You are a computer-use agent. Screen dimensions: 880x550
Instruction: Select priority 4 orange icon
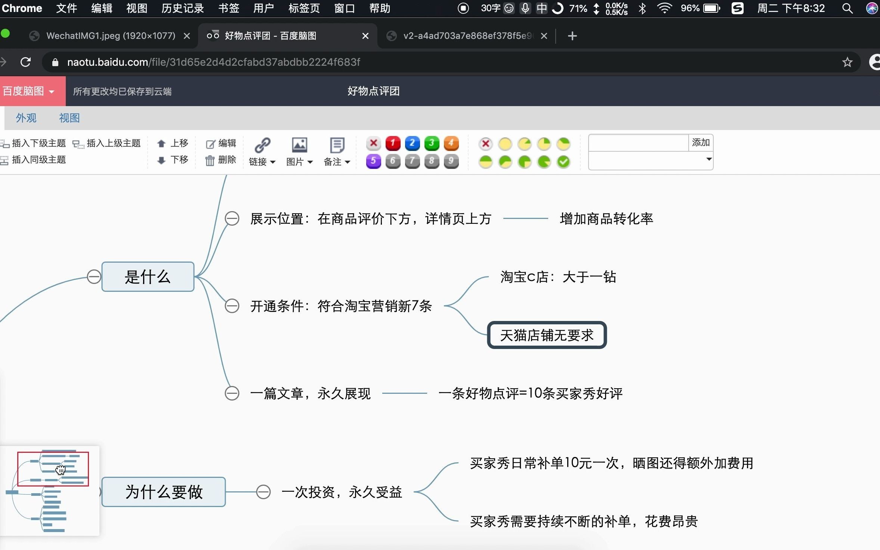click(451, 143)
